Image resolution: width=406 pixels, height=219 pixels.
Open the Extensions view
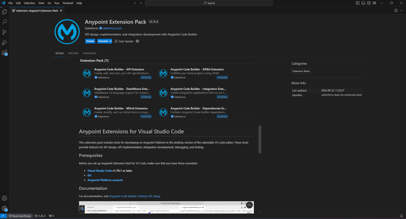tap(5, 53)
